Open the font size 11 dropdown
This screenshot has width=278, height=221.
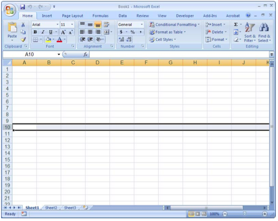pos(72,24)
